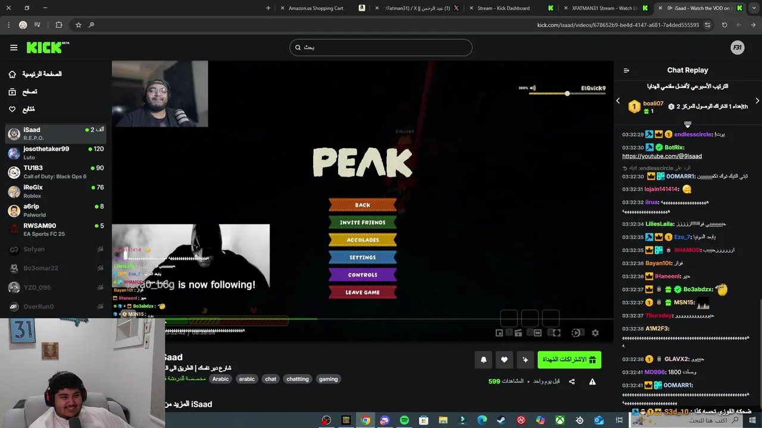Open offline Bo3omar22 channel in sidebar
Viewport: 762px width, 428px height.
(x=56, y=268)
